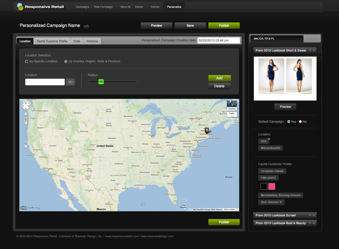This screenshot has height=249, width=339.
Task: Expand Prom 2013 Lookbook Bold & Beauty section
Action: (x=285, y=223)
